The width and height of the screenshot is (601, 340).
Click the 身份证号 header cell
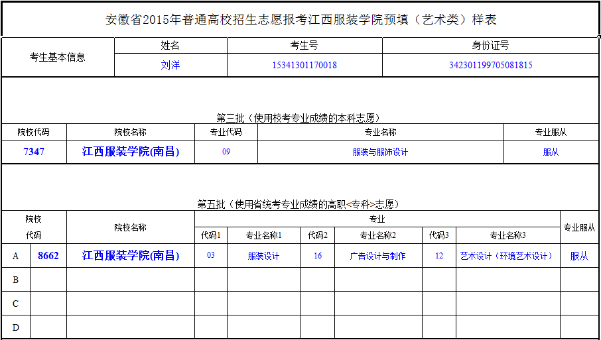coord(490,46)
